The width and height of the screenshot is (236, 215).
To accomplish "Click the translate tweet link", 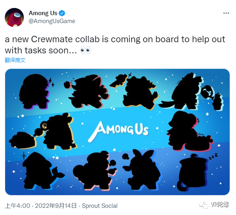I will 15,60.
